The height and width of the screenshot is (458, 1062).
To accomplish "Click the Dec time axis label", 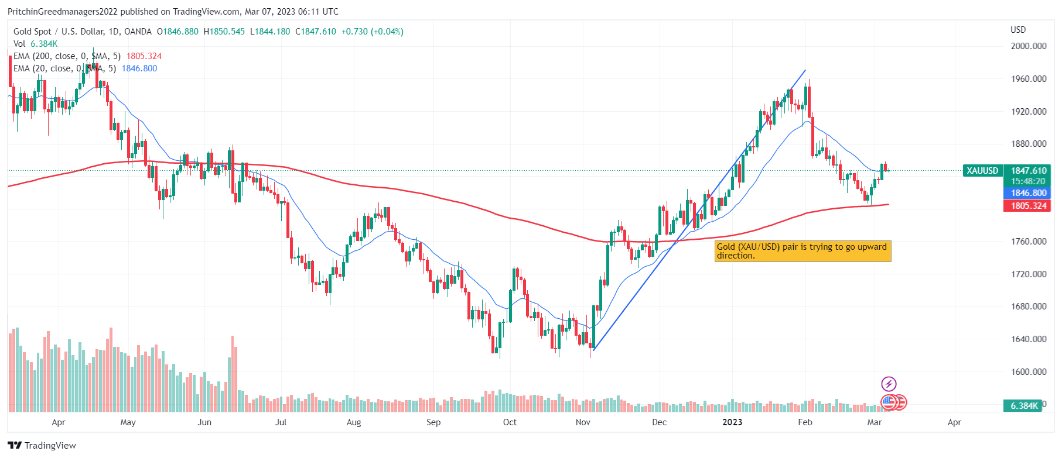I will 660,422.
